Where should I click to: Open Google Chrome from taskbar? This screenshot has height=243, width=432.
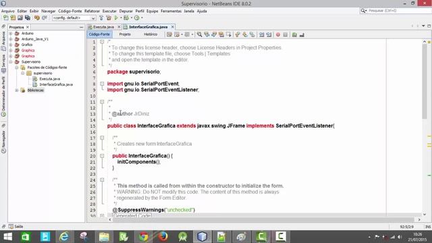[143, 237]
